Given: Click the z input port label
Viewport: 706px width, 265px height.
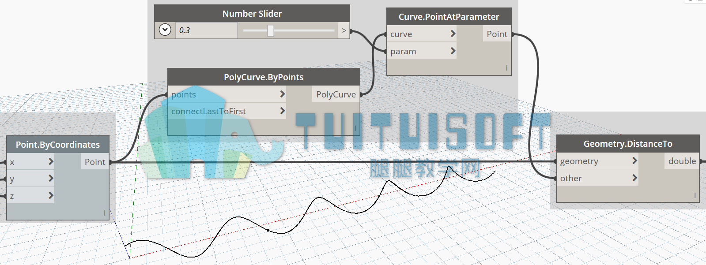Looking at the screenshot, I should tap(12, 196).
